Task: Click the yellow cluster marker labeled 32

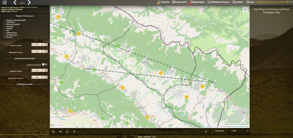Action: 203,87
